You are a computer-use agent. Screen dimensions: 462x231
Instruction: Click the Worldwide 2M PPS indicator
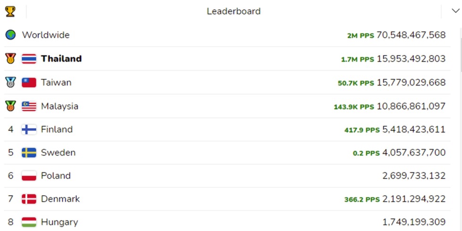click(360, 35)
